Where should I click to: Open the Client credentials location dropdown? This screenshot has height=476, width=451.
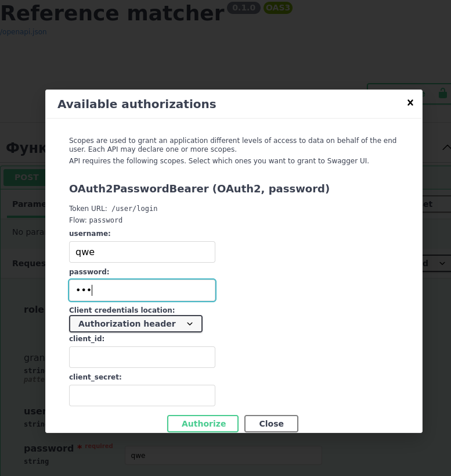[135, 324]
